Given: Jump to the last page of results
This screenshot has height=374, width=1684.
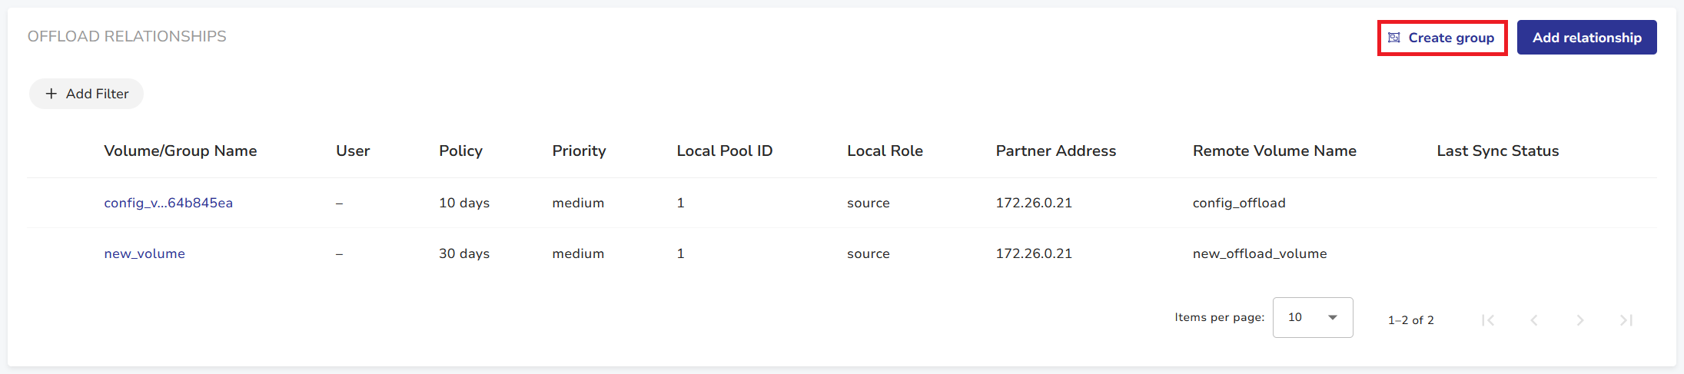Looking at the screenshot, I should (1626, 320).
